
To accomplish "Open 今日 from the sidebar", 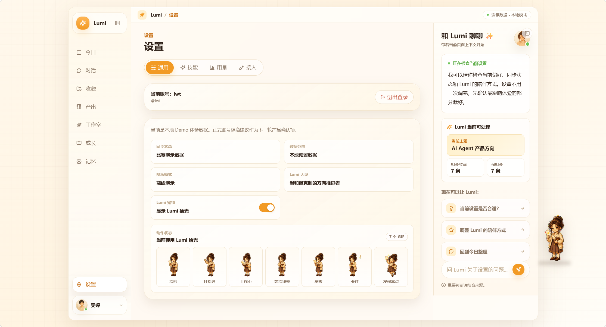I will pos(100,52).
